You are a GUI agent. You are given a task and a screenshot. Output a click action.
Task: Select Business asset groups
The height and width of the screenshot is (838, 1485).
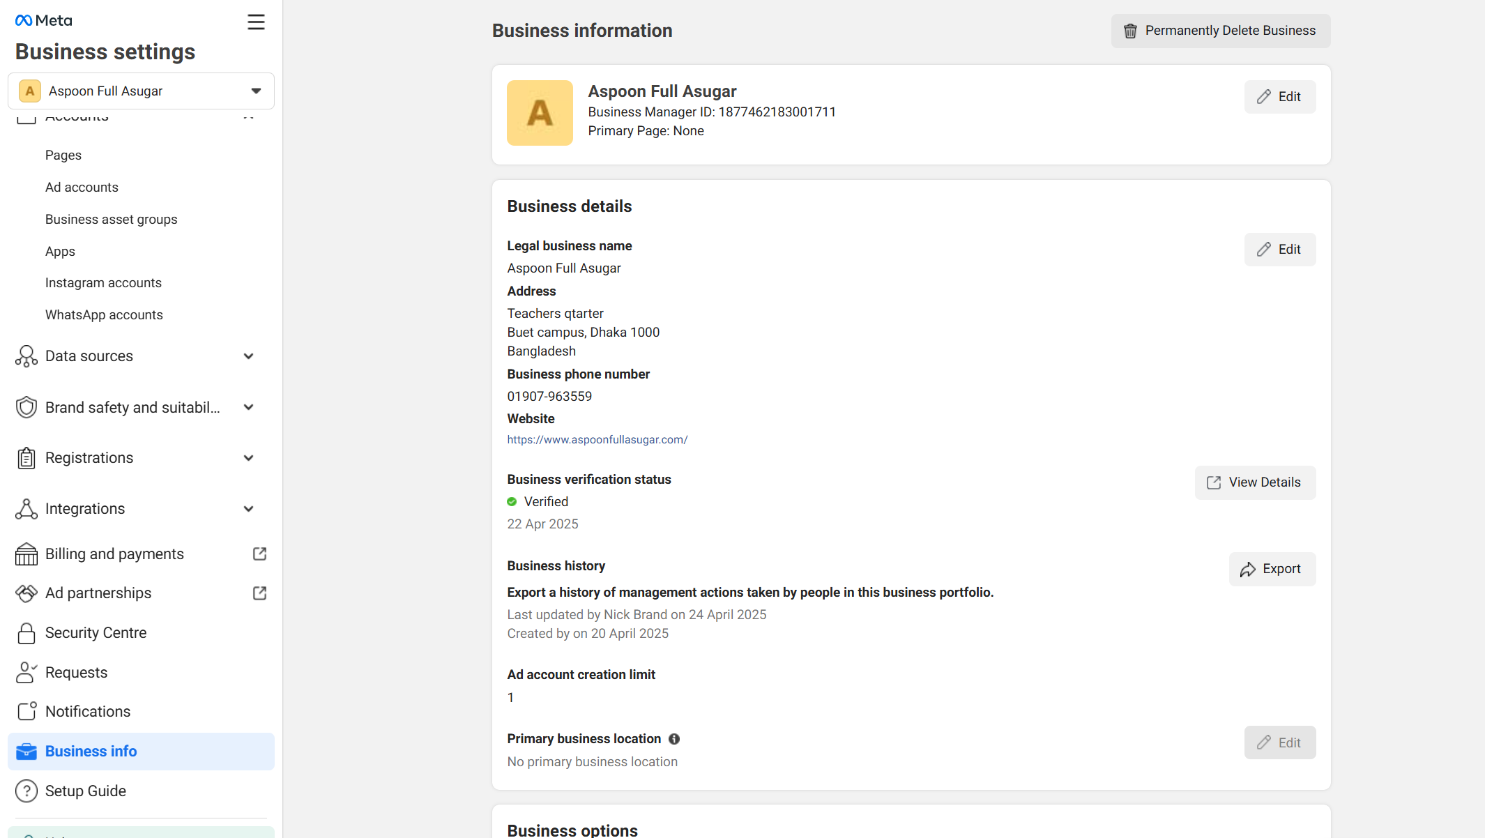[111, 220]
